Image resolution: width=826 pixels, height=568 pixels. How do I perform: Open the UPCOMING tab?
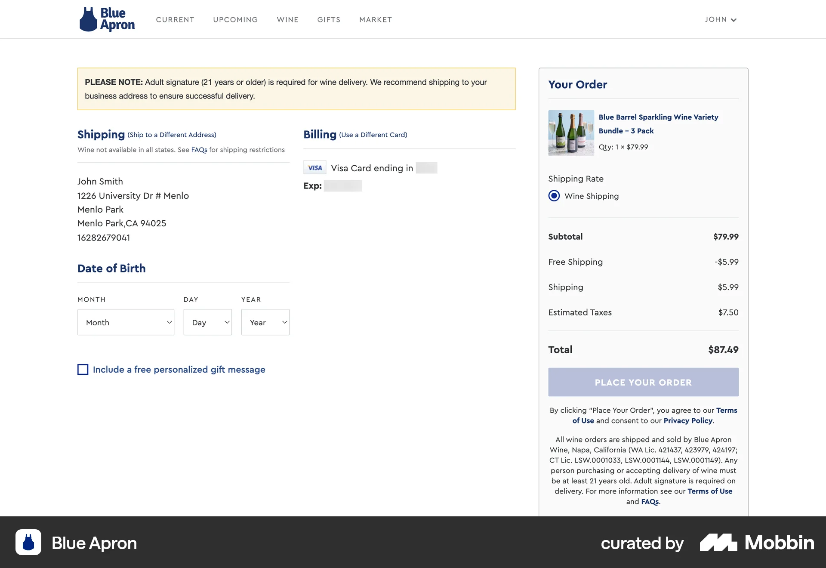click(235, 19)
